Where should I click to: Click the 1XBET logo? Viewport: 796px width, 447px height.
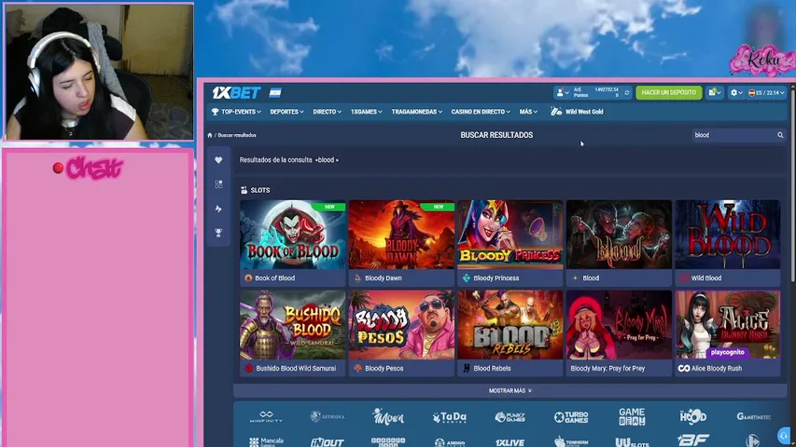(x=236, y=93)
